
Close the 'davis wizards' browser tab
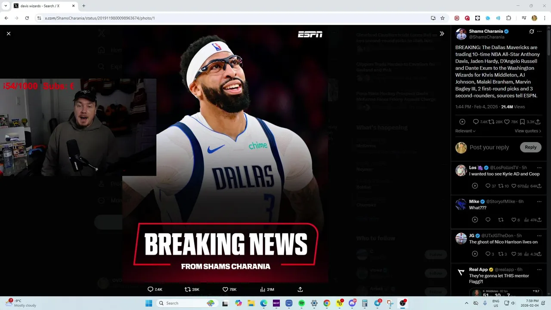pyautogui.click(x=73, y=6)
